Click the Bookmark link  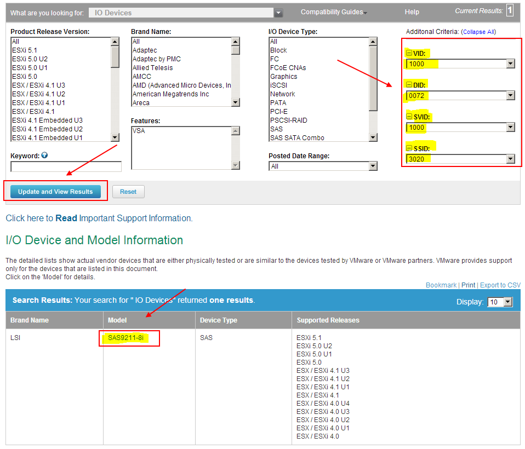[x=441, y=285]
